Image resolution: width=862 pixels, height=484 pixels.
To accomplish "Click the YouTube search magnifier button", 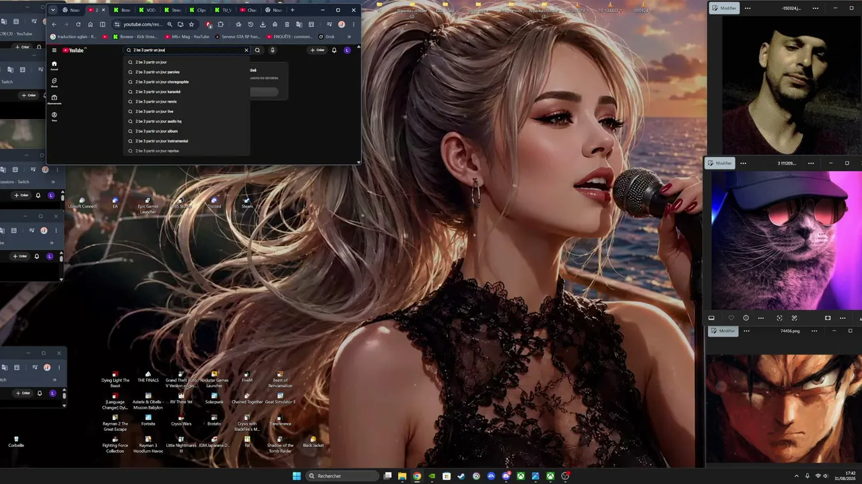I will [x=257, y=50].
